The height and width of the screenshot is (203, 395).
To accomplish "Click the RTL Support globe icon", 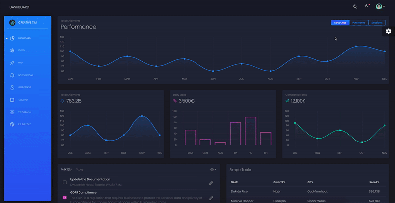I will [x=12, y=124].
